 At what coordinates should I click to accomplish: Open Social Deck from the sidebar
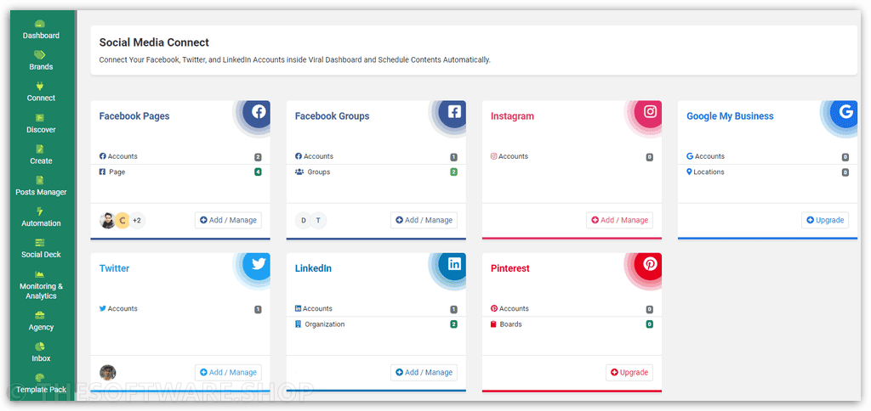pos(41,249)
